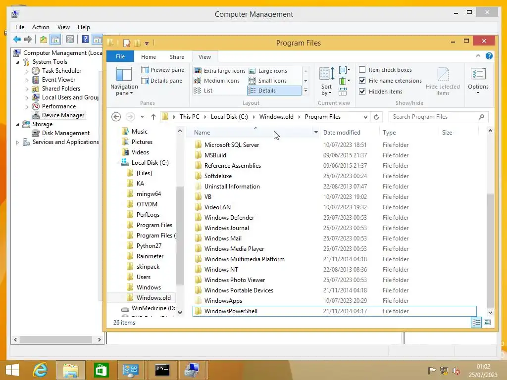Open Command Prompt from taskbar
The width and height of the screenshot is (507, 380).
point(162,370)
